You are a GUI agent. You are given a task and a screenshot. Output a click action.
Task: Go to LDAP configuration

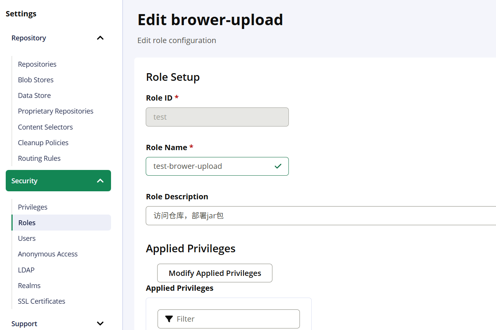(x=26, y=270)
